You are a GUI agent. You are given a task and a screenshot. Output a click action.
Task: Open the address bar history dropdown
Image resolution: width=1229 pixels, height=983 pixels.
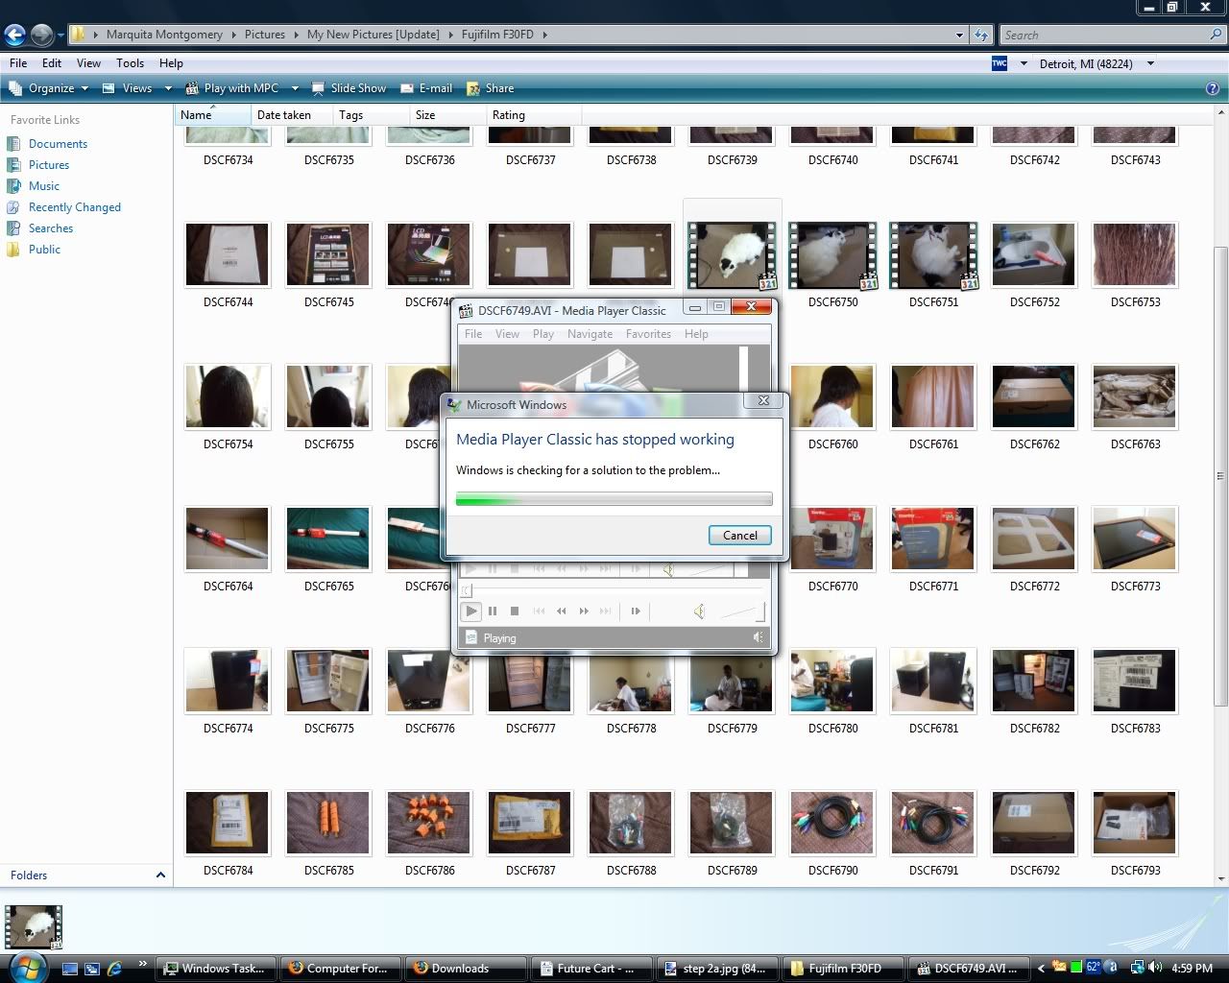pyautogui.click(x=959, y=36)
